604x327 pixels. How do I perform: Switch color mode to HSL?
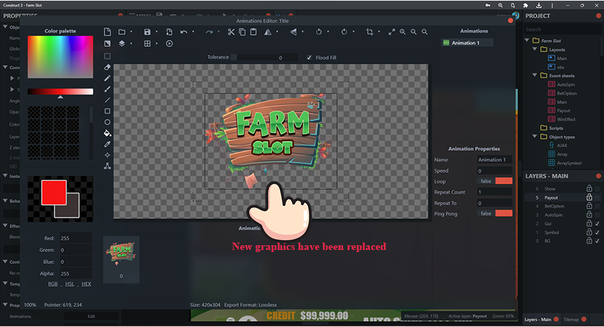point(70,284)
